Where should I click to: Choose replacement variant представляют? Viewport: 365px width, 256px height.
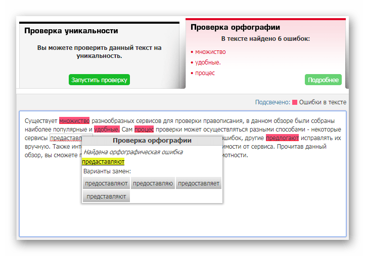[x=106, y=197]
